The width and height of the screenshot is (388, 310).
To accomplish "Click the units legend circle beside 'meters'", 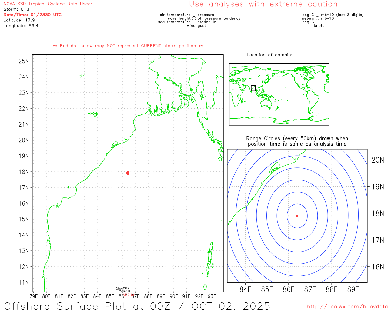I will tap(317, 18).
